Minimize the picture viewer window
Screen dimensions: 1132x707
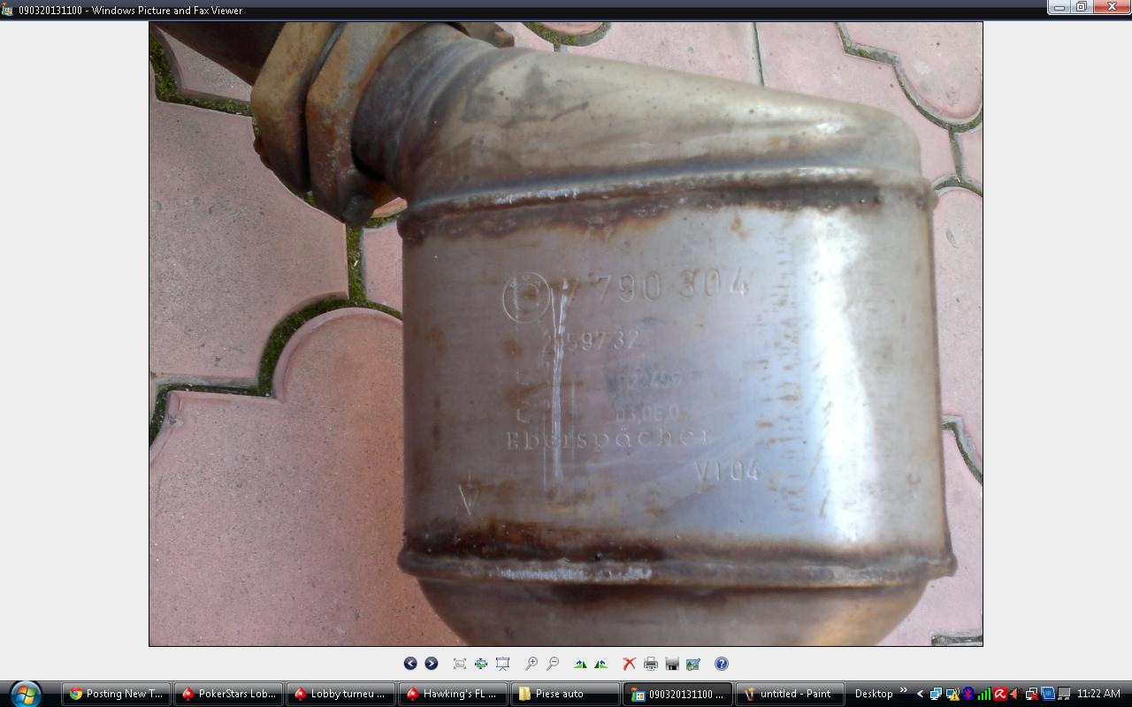(1059, 7)
